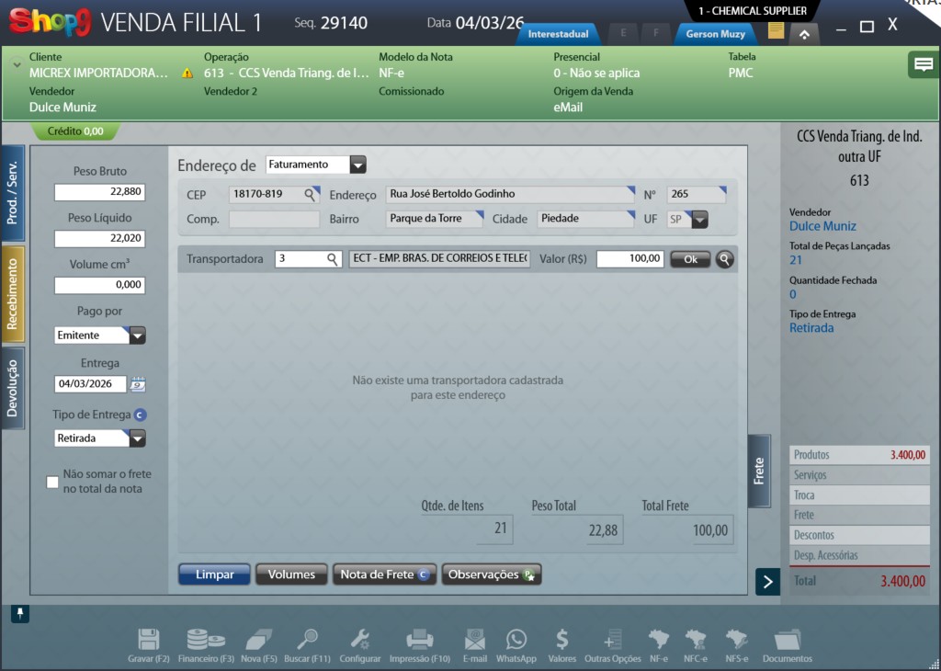
Task: Open the 'Endereço de' Faturamento dropdown
Action: click(x=357, y=165)
